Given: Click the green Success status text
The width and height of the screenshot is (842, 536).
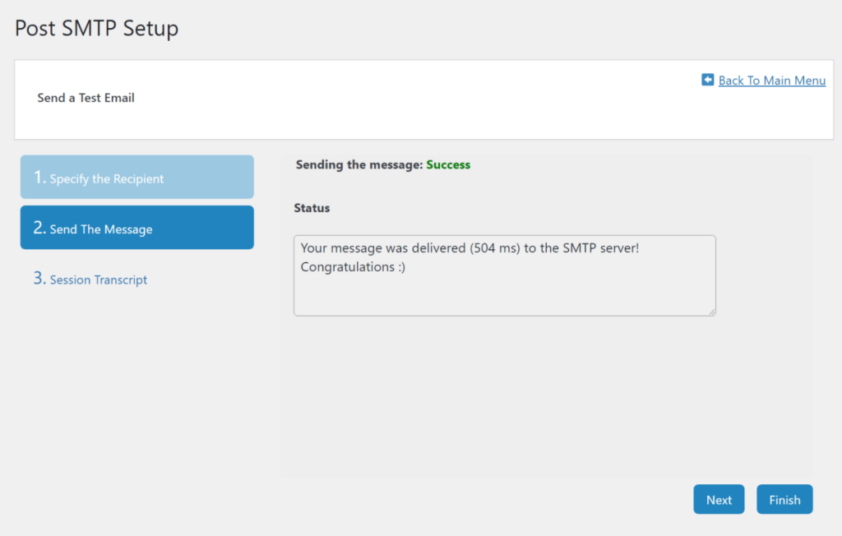Looking at the screenshot, I should point(448,164).
